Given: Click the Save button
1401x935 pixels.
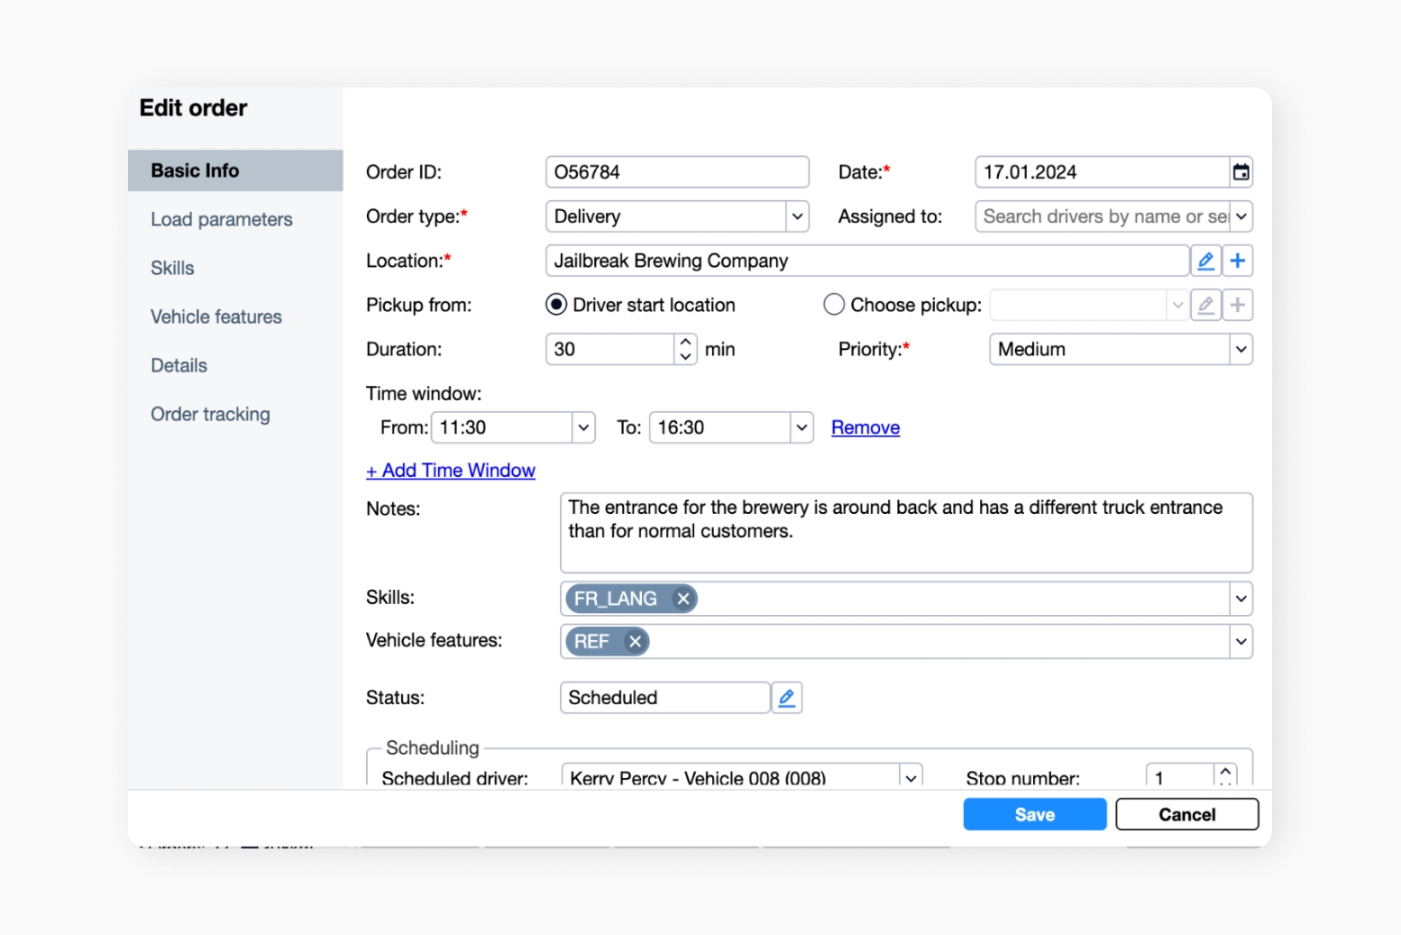Looking at the screenshot, I should [1034, 813].
